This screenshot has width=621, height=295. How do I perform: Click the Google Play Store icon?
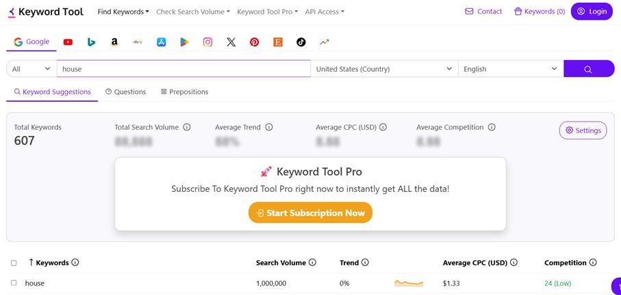(184, 42)
